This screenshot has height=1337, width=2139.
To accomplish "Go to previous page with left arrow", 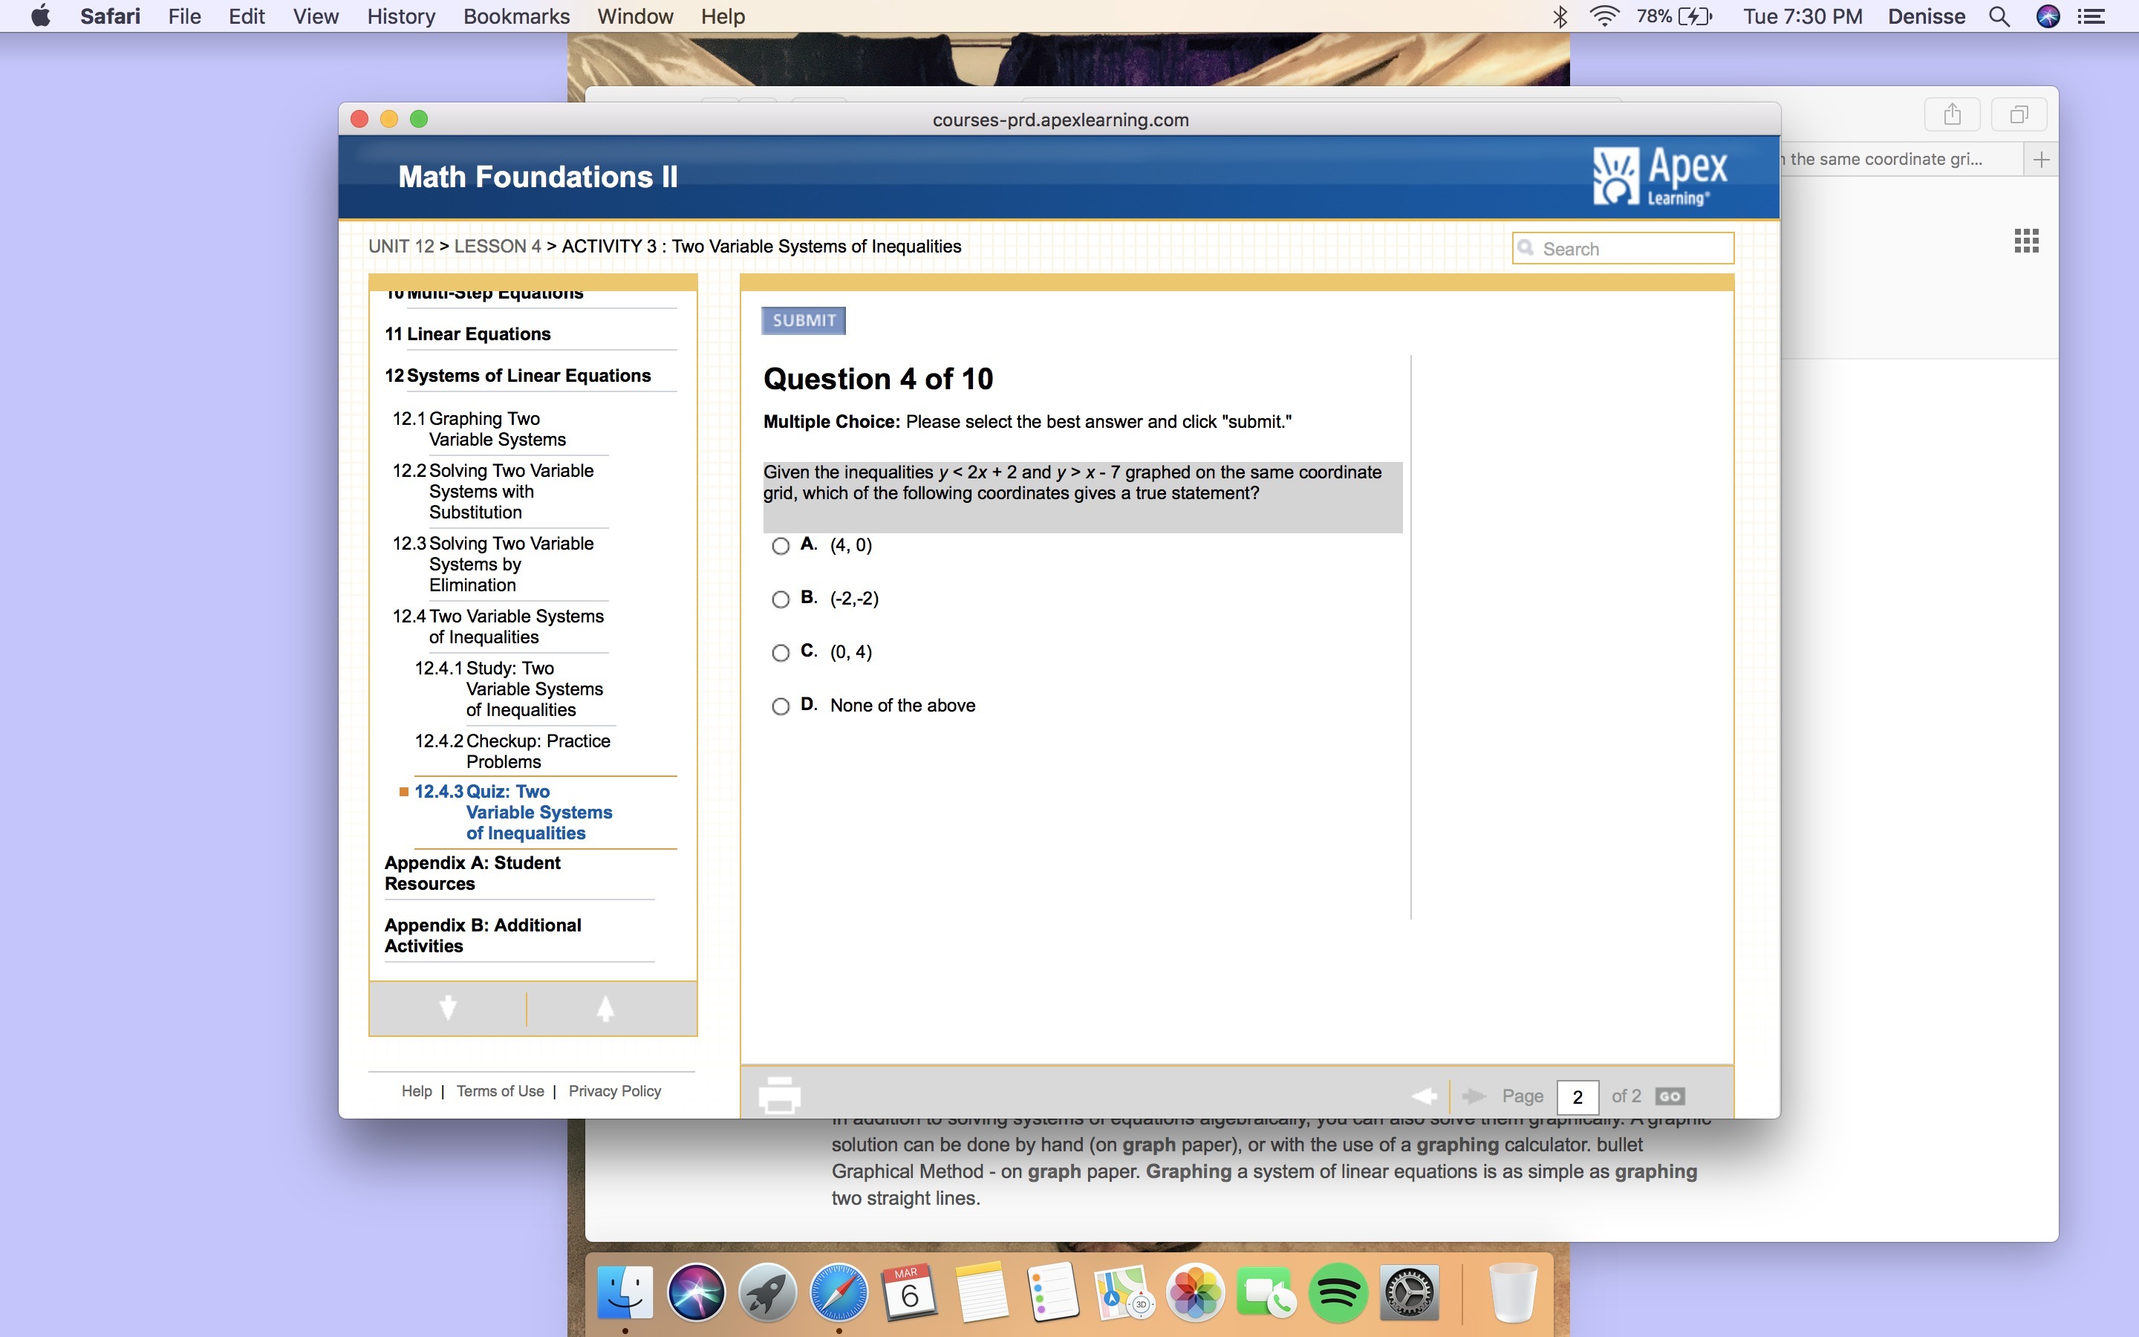I will click(1424, 1096).
